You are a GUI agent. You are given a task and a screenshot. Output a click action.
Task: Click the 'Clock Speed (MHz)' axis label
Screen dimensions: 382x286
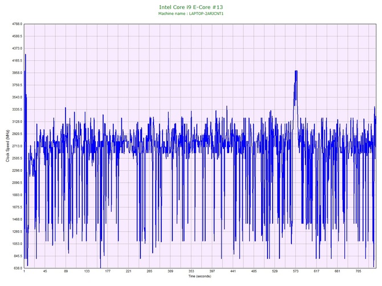click(7, 146)
